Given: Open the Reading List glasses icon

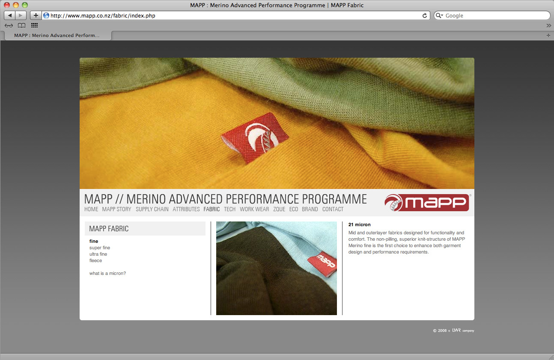Looking at the screenshot, I should pyautogui.click(x=9, y=26).
